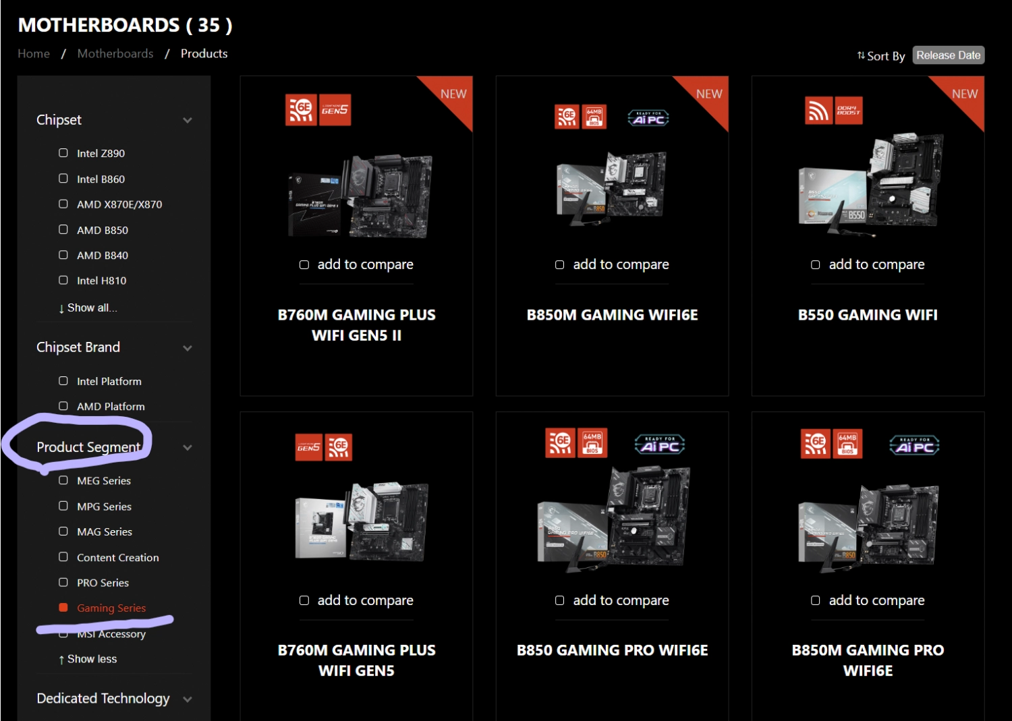Click the WiFi 6E badge on B760M Gaming Plus WiFi Gen5 II
The height and width of the screenshot is (721, 1012).
301,110
